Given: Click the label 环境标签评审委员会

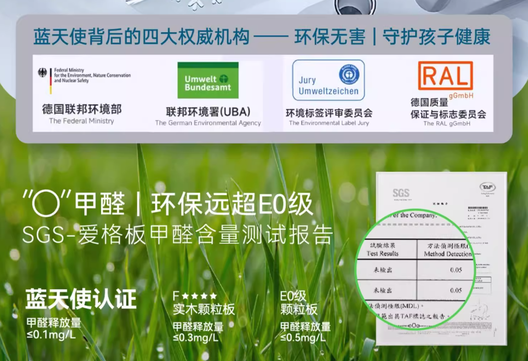Looking at the screenshot, I should point(329,113).
